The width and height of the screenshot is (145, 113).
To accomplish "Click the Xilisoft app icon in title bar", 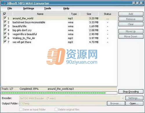I will pos(4,3).
